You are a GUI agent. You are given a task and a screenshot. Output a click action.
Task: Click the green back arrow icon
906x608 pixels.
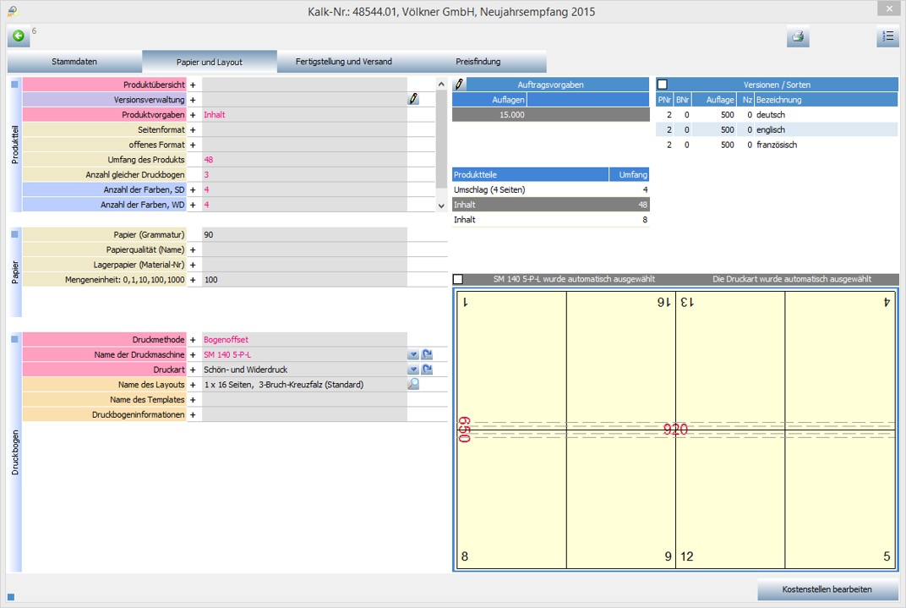click(x=18, y=36)
